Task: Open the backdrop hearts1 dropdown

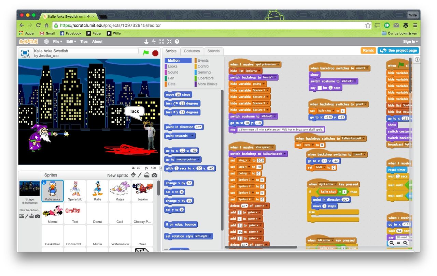Action: point(270,77)
